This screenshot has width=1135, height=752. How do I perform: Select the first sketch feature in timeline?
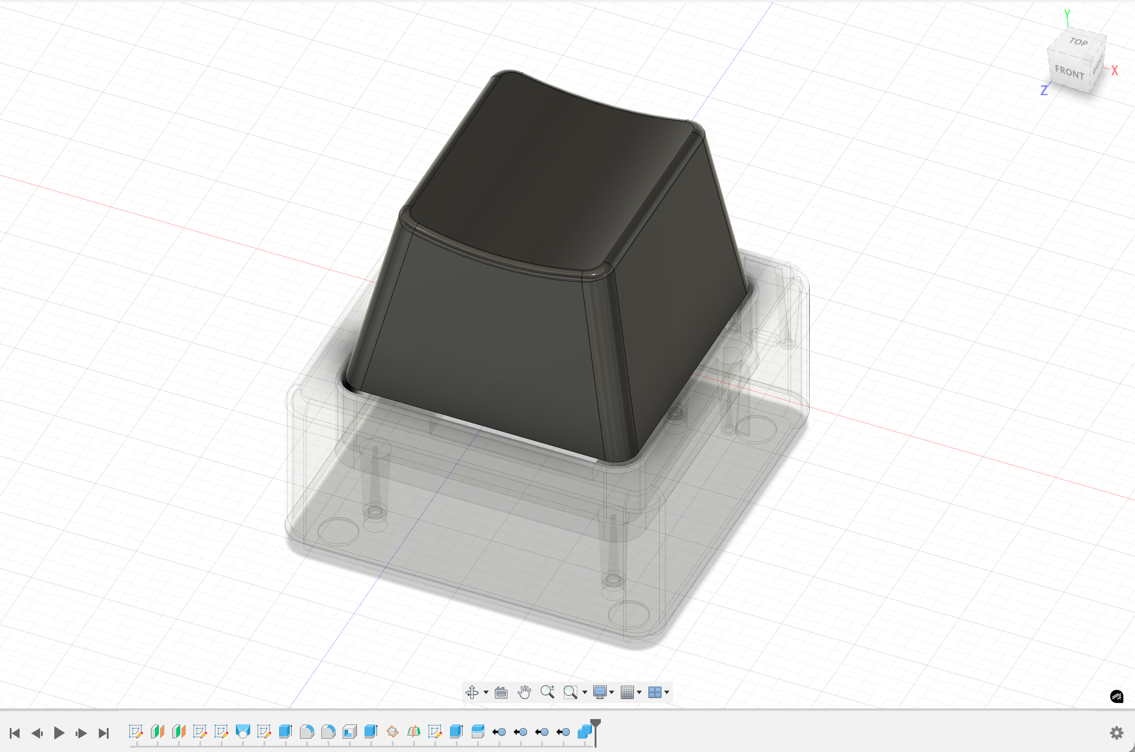coord(136,732)
